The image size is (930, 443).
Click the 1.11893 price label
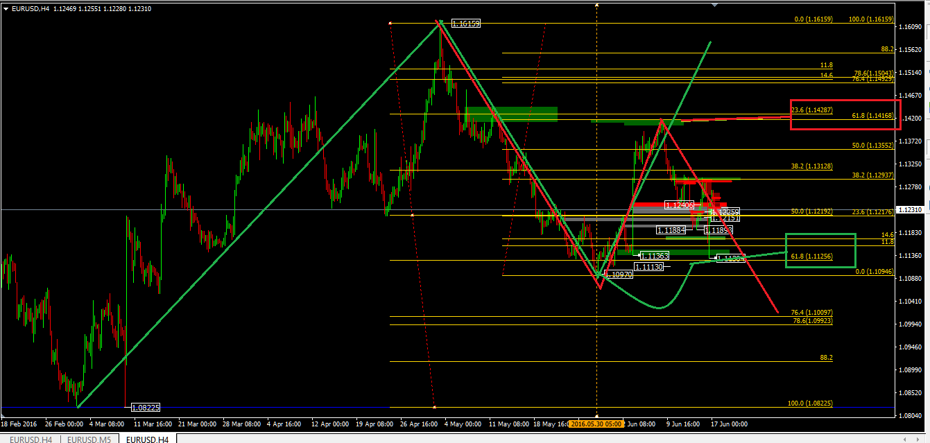tap(718, 230)
